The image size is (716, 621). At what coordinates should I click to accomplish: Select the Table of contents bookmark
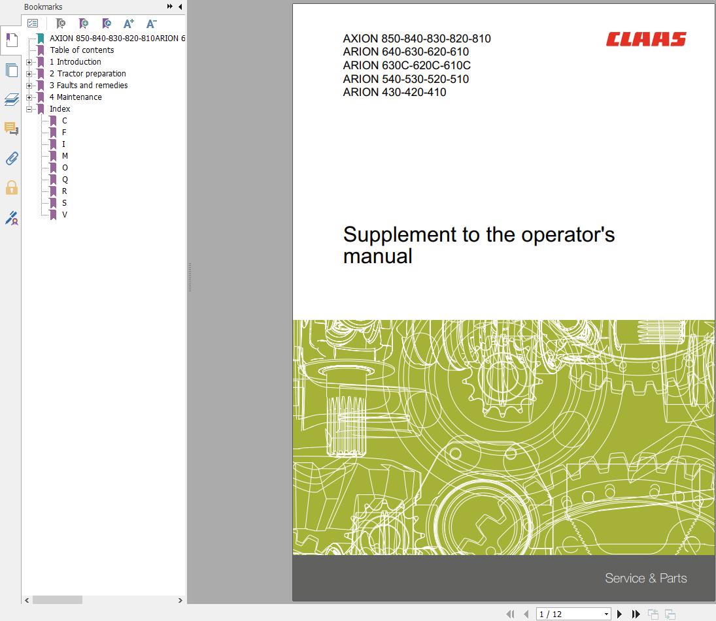click(82, 50)
